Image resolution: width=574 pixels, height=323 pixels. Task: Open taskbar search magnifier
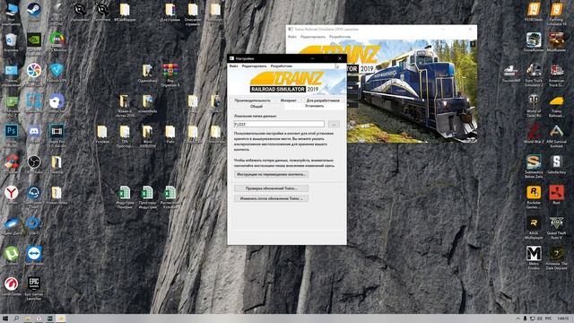(x=16, y=319)
